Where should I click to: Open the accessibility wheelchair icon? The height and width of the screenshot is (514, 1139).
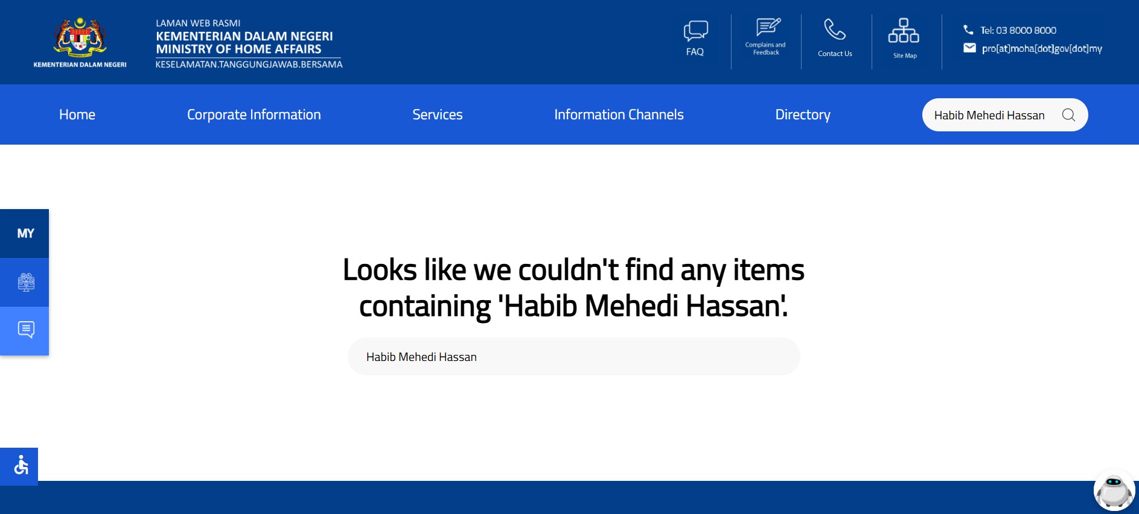click(x=20, y=466)
